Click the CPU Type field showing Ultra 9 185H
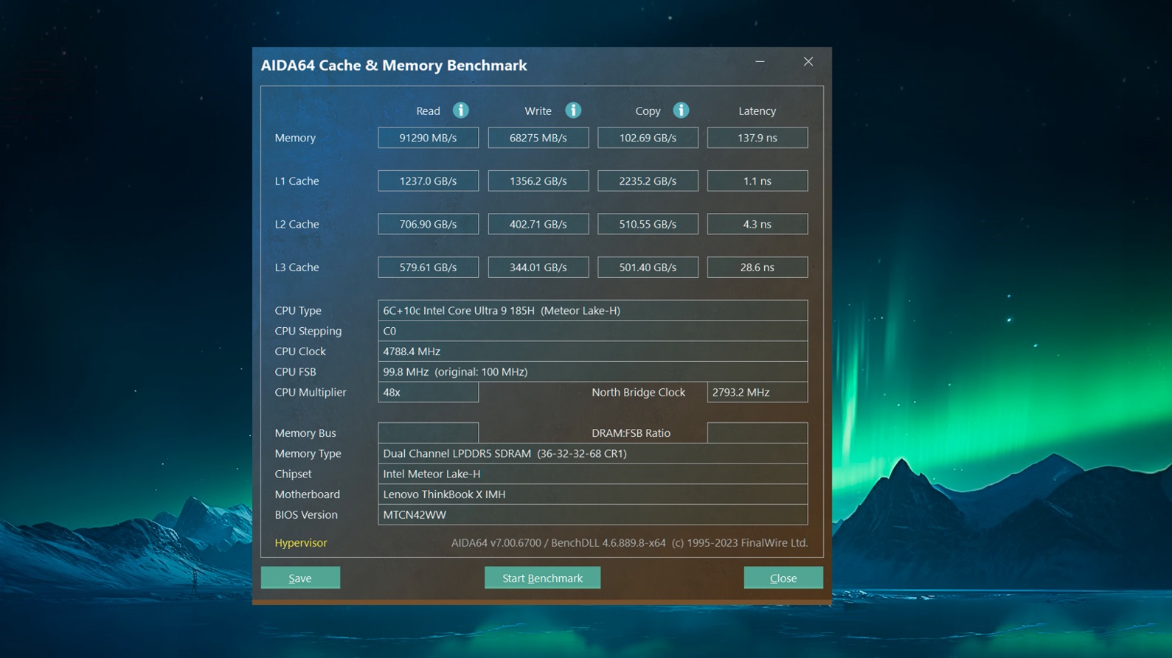 point(592,310)
